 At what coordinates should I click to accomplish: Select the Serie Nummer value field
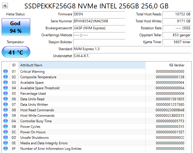click(99, 21)
